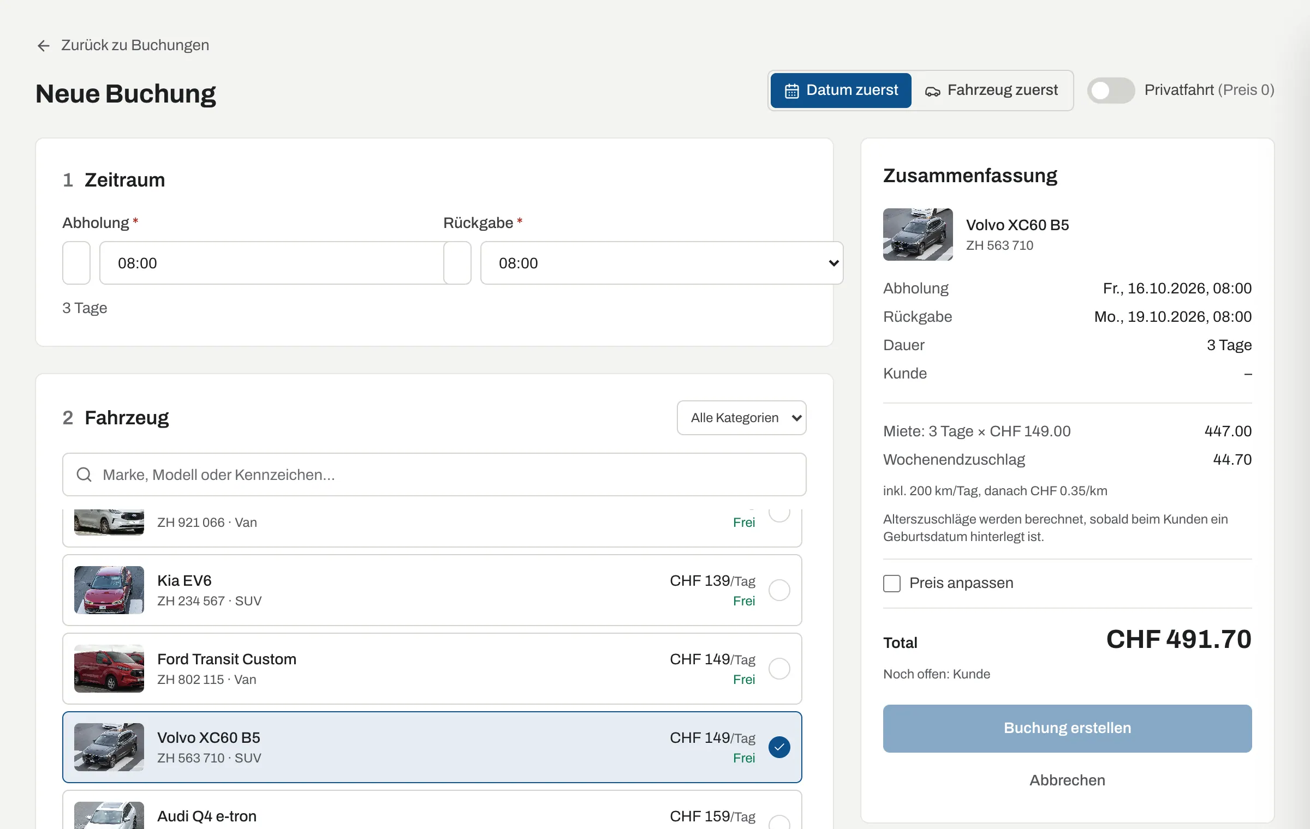1310x829 pixels.
Task: Select the ZH 921 066 Van radio button
Action: click(x=779, y=515)
